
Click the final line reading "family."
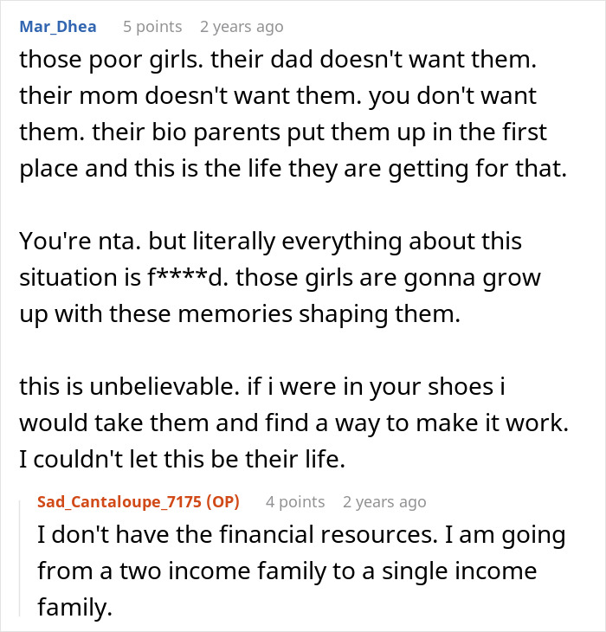(75, 608)
